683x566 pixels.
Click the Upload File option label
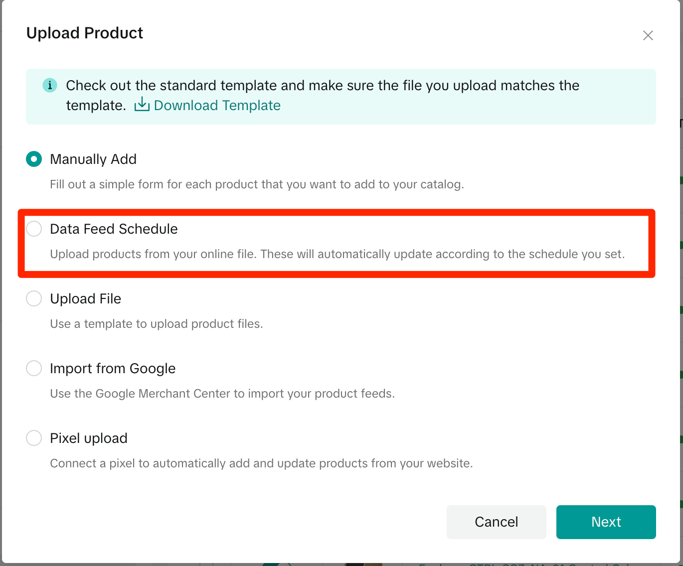click(x=86, y=299)
